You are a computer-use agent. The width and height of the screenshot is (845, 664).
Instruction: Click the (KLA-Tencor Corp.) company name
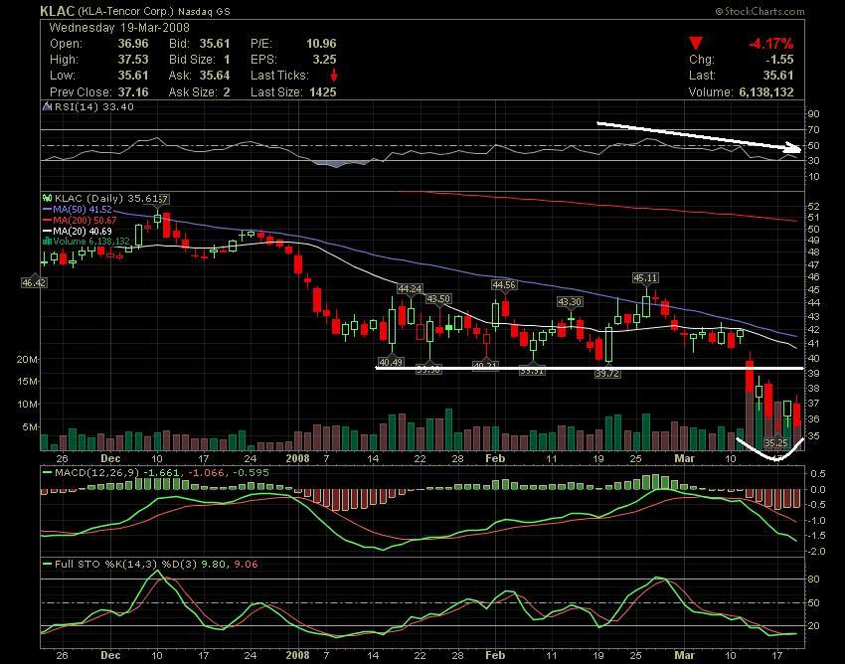click(126, 11)
